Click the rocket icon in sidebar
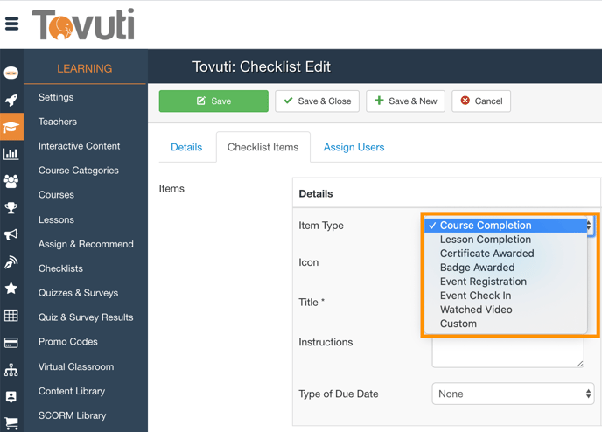 click(x=11, y=101)
